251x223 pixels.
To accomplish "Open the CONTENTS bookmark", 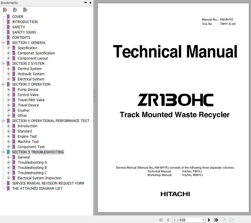I will (21, 37).
